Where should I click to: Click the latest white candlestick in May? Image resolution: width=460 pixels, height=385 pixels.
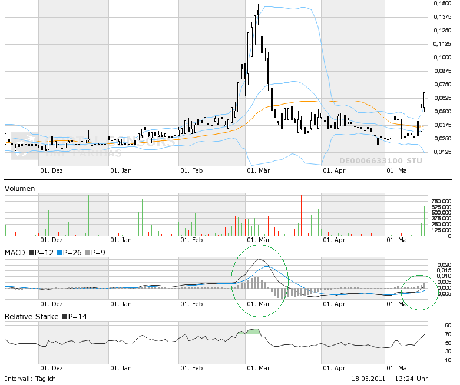point(424,100)
